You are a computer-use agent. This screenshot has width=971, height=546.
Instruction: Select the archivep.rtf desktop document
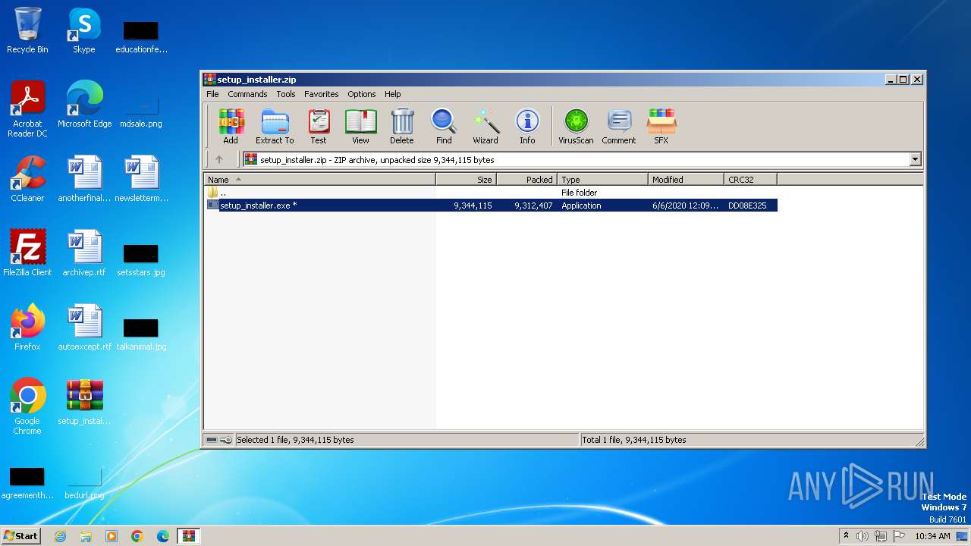[x=84, y=253]
